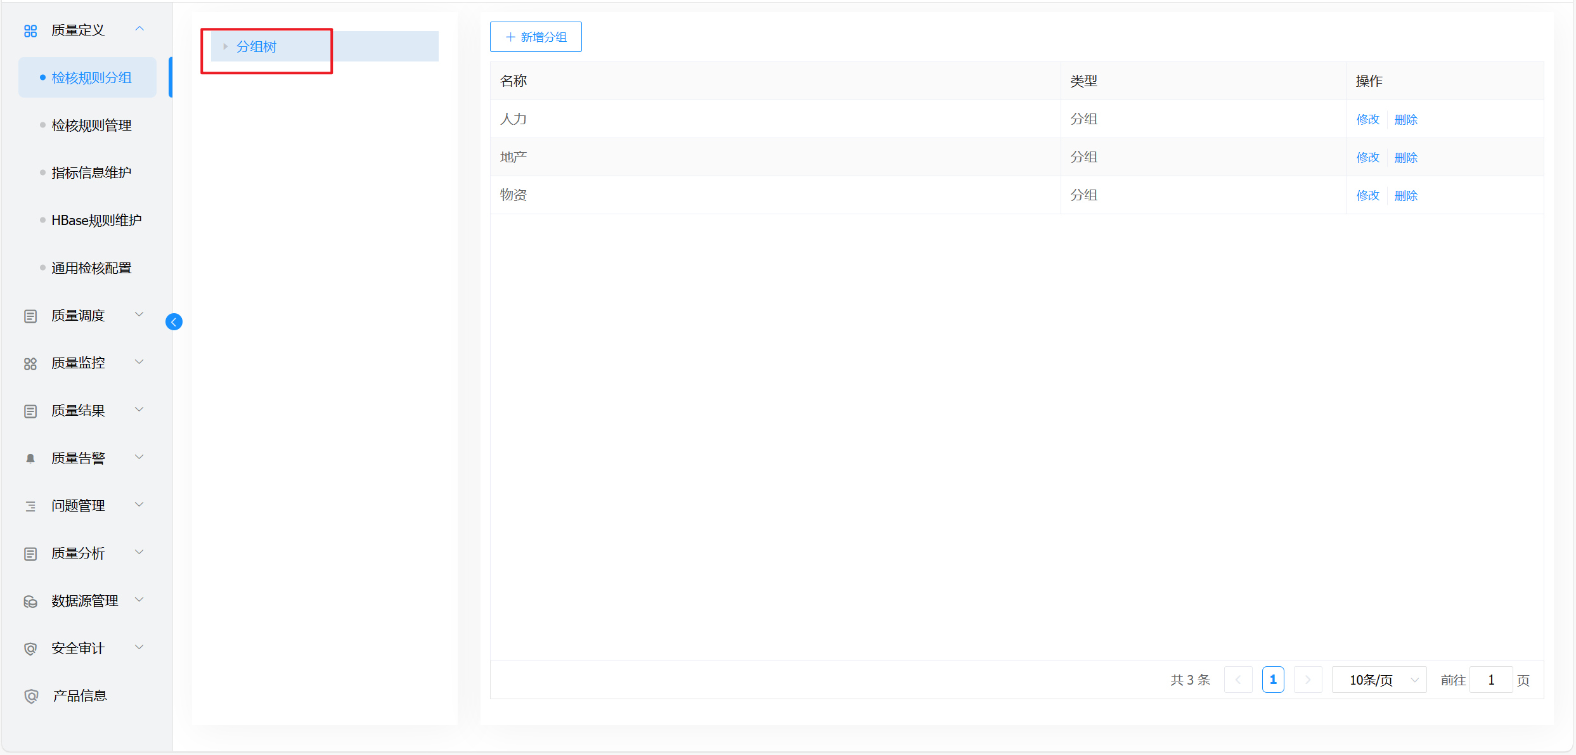
Task: Collapse the 质量定义 menu chevron
Action: (x=139, y=29)
